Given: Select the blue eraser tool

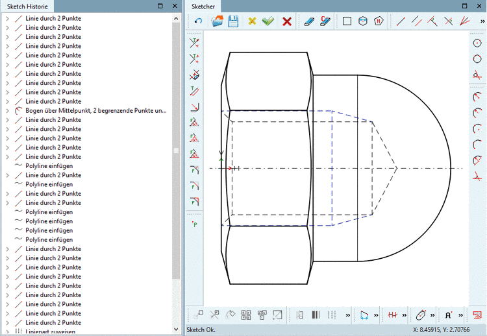Looking at the screenshot, I should [x=309, y=21].
